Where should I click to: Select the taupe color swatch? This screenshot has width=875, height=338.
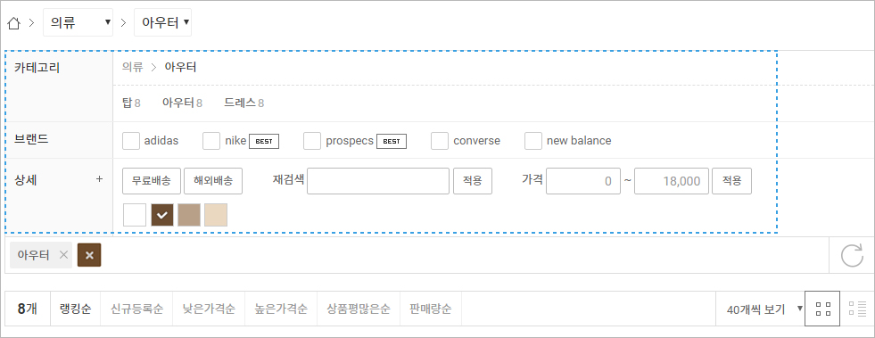click(x=189, y=215)
